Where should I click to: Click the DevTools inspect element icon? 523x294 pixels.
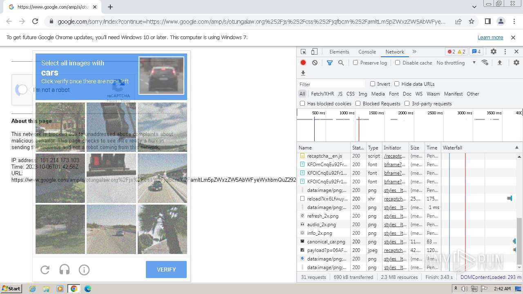tap(303, 52)
